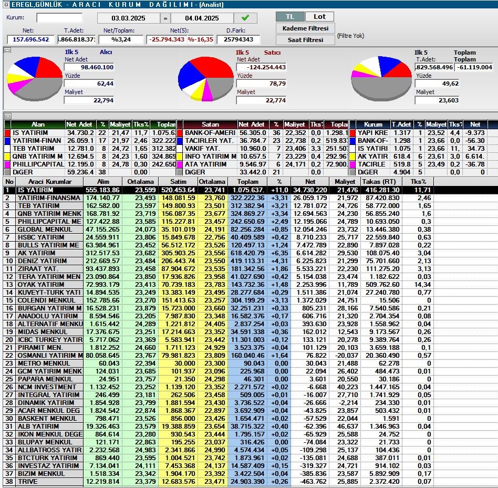
Task: Select the HSBC YATIRIM row
Action: tap(219, 237)
